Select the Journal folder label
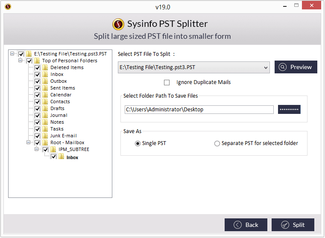 coord(59,115)
